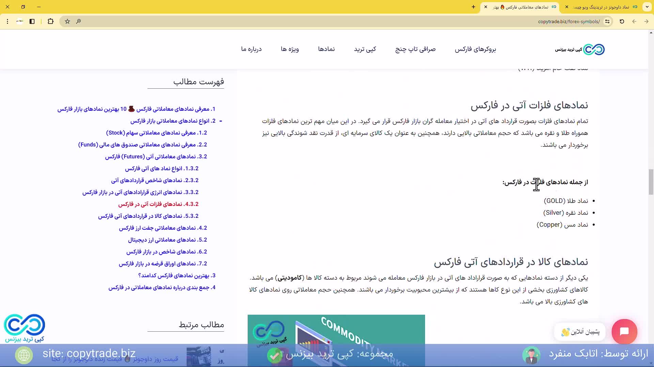Image resolution: width=654 pixels, height=367 pixels.
Task: Click the page vertical scrollbar thumb
Action: point(651,182)
